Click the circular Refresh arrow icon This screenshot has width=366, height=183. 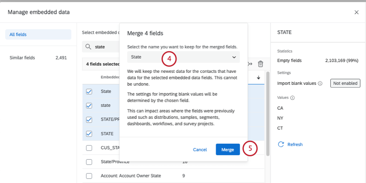point(281,144)
